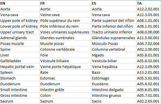This screenshot has width=161, height=104.
Task: Select the cell containing Hígado
Action: coord(114,55)
